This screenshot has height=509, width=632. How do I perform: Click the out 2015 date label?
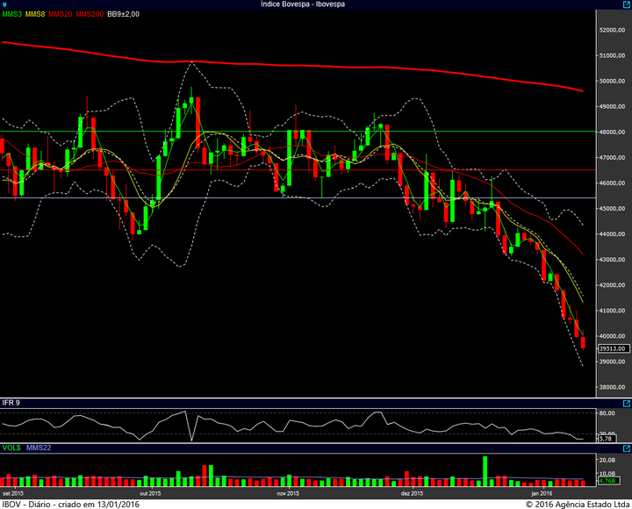coord(150,493)
